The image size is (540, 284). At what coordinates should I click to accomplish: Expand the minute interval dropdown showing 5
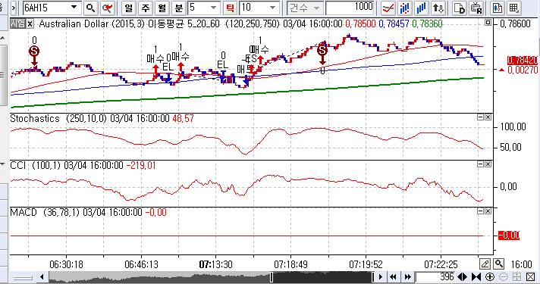pos(214,8)
